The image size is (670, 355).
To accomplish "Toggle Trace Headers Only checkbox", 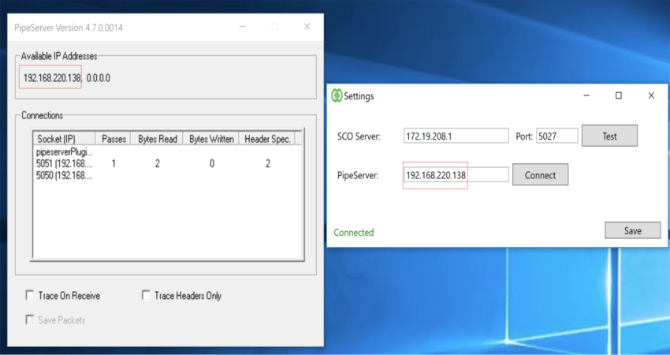I will pos(146,296).
